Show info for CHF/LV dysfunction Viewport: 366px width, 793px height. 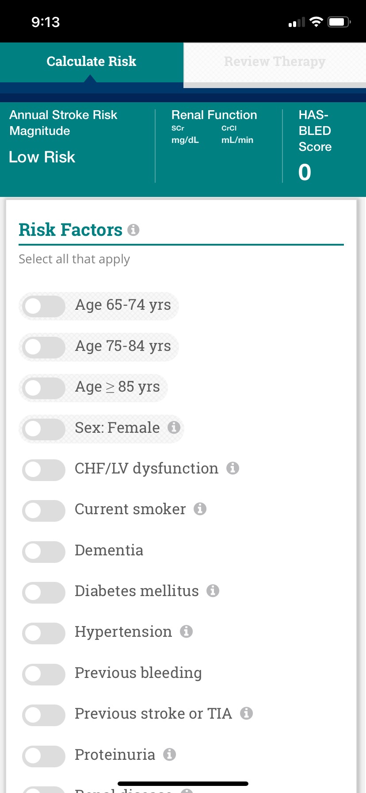(233, 468)
